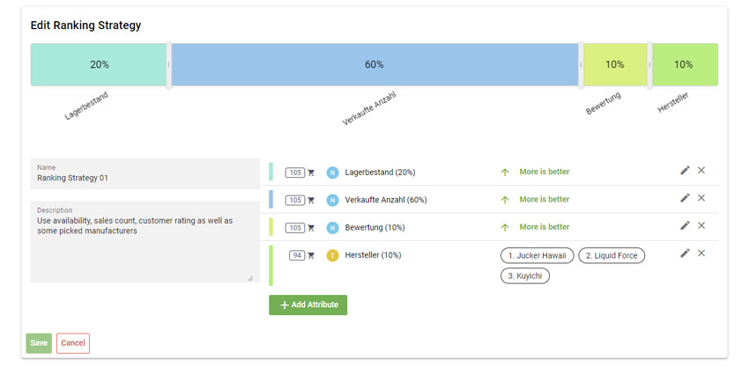Click pencil icon for Verkaufte Anzahl
Screen dimensions: 749x367
click(x=685, y=198)
